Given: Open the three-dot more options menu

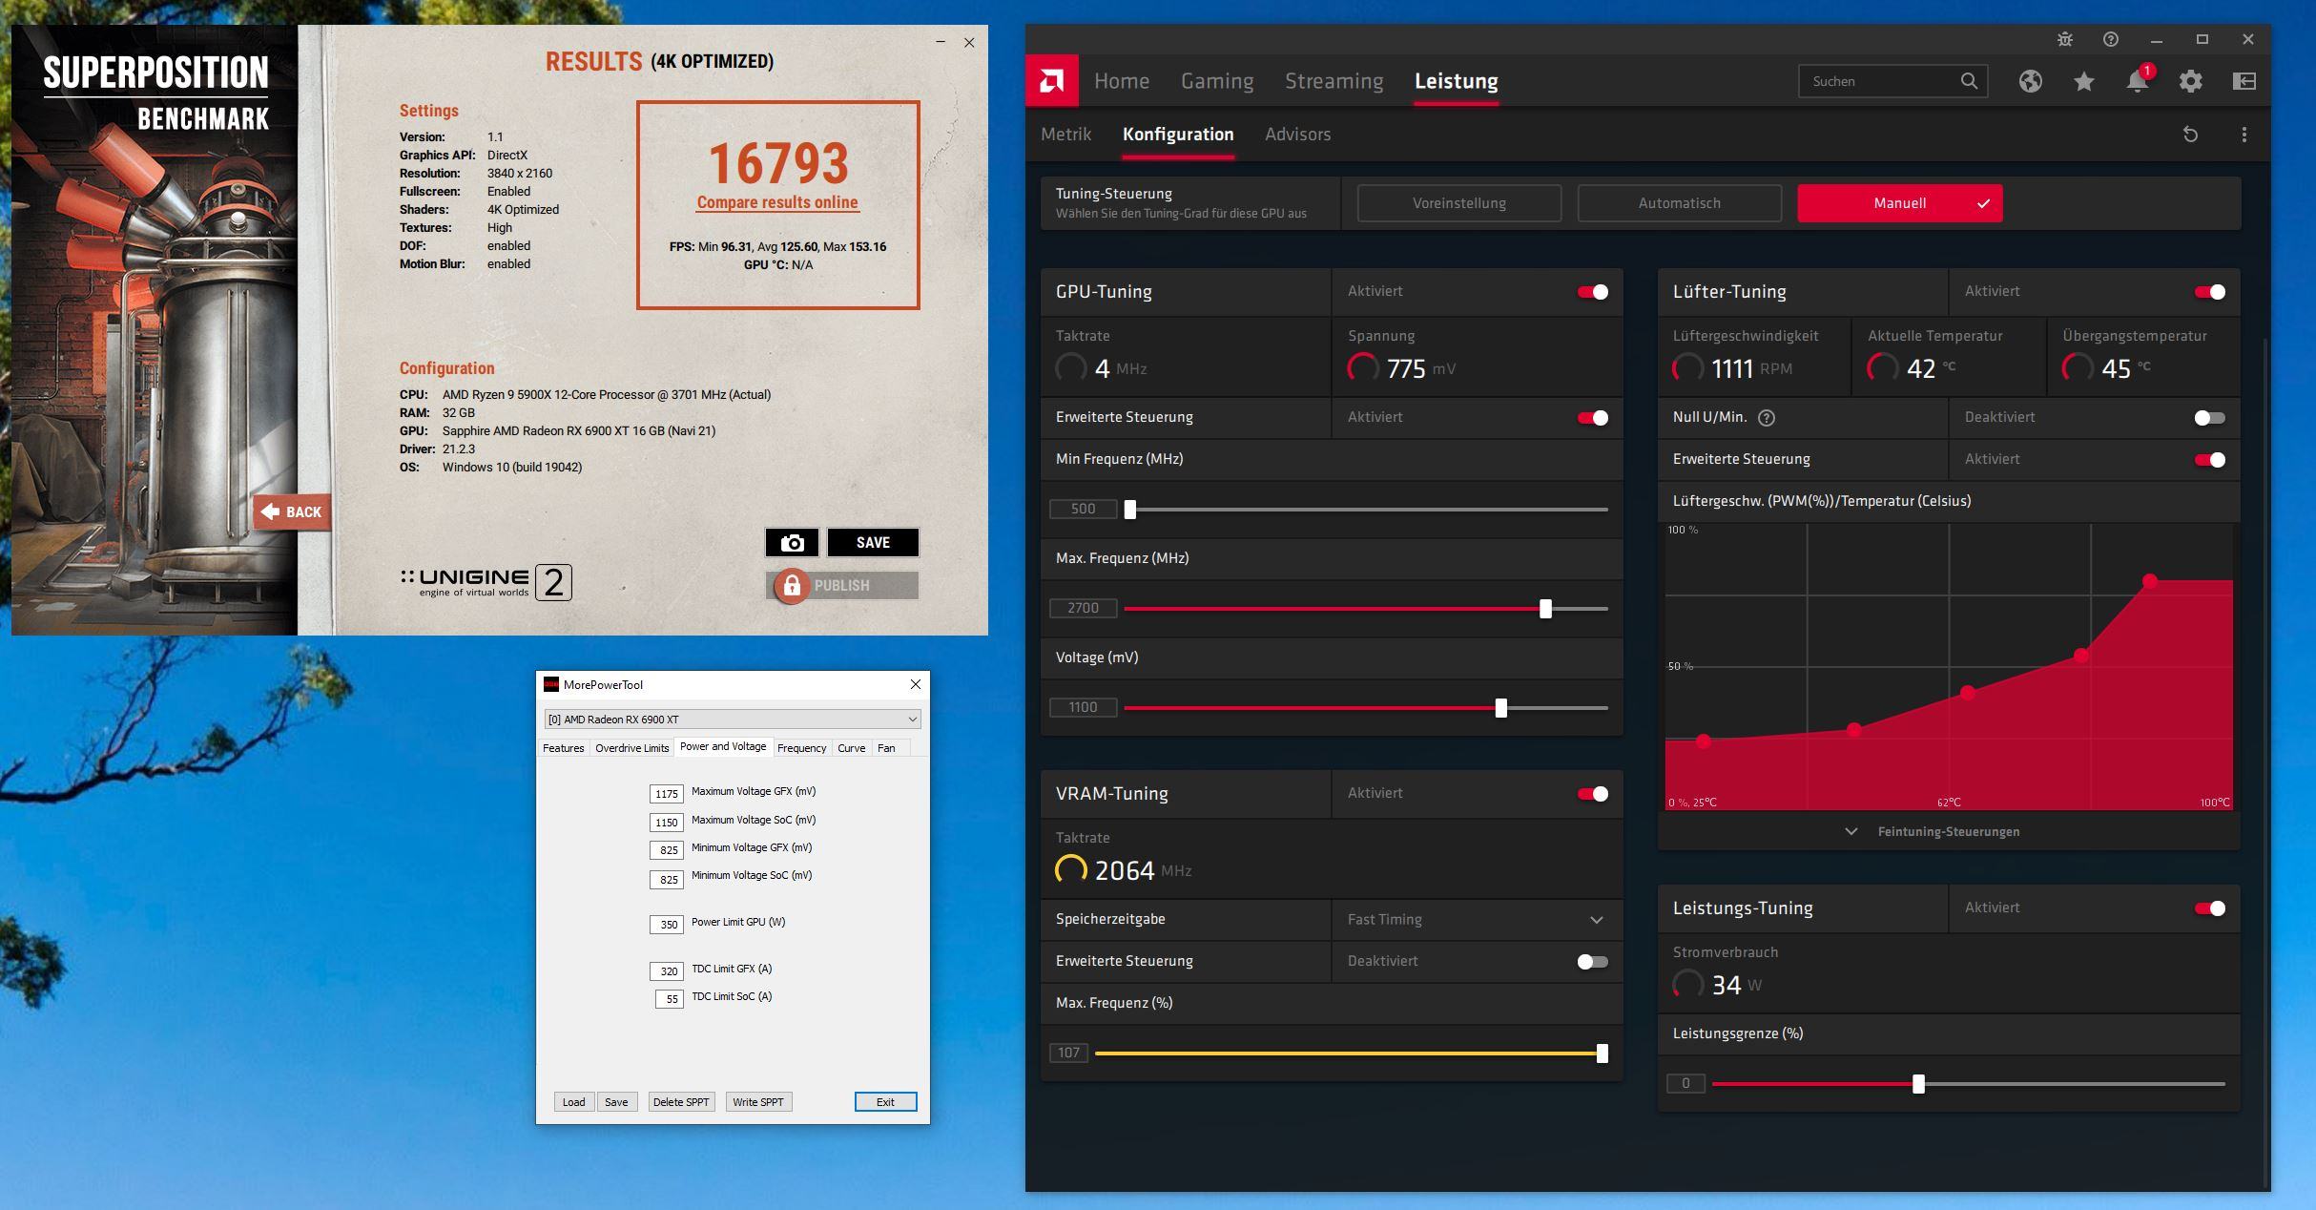Looking at the screenshot, I should (2244, 135).
